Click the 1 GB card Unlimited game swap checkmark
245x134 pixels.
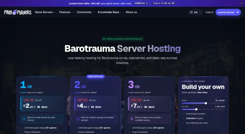point(22,128)
